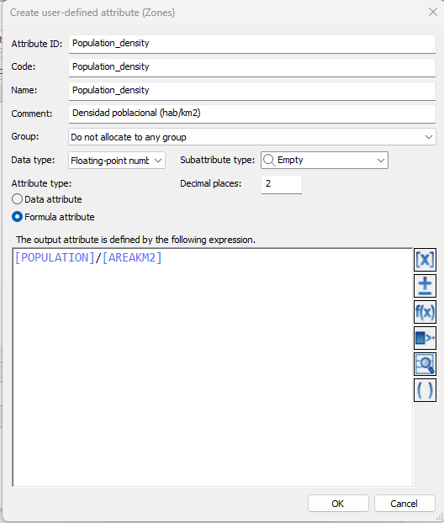Click the [AREAKM2] token in formula editor

pyautogui.click(x=132, y=258)
